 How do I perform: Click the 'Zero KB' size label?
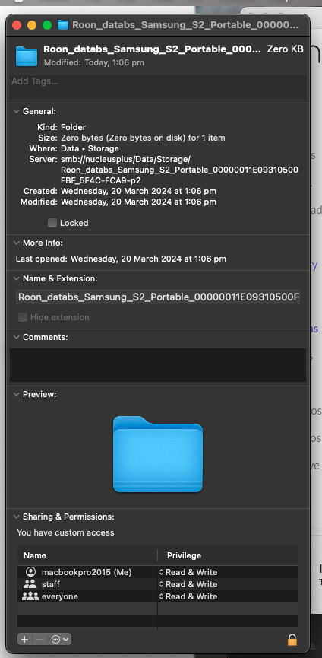pos(285,49)
